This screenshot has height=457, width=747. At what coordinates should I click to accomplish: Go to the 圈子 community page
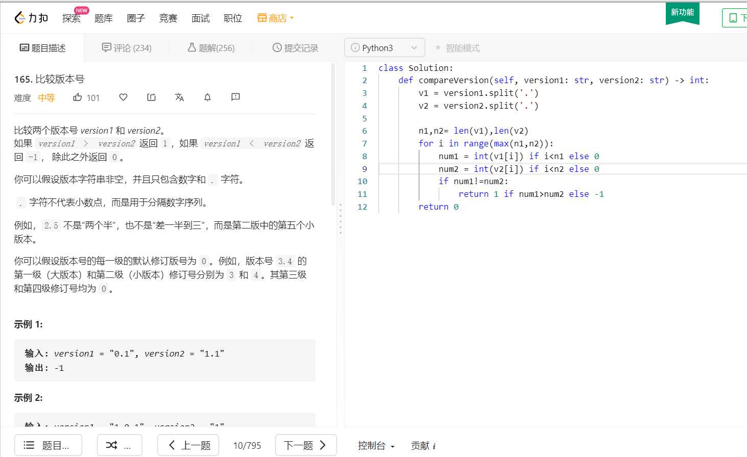136,18
